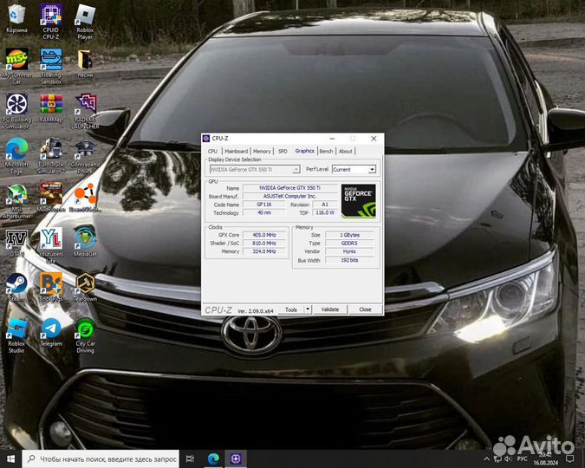Launch the Roblox Player desktop icon
This screenshot has width=585, height=468.
click(85, 16)
